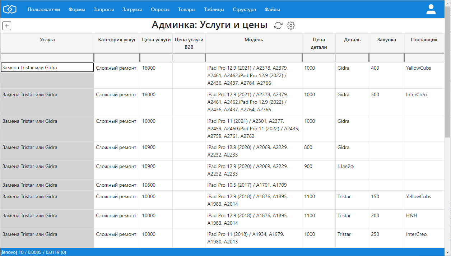Focus the Услуга filter field

[x=47, y=57]
